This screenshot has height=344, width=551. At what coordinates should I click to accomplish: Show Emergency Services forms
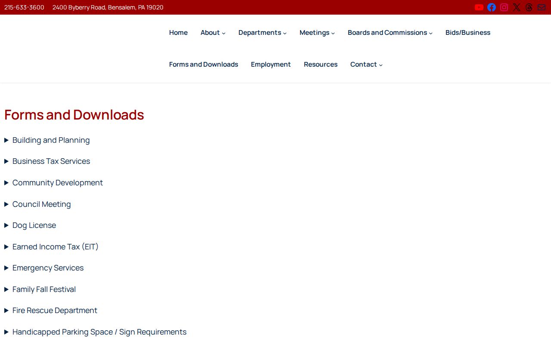(44, 268)
